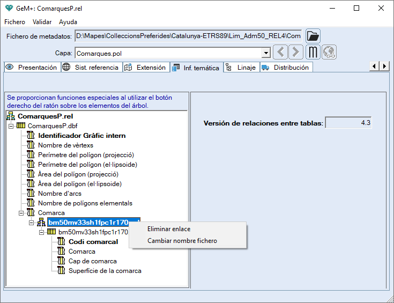394x303 pixels.
Task: Open the Linaje tab
Action: pos(242,68)
